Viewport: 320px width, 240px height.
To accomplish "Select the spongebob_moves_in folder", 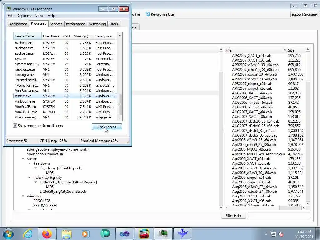I will pyautogui.click(x=45, y=154).
